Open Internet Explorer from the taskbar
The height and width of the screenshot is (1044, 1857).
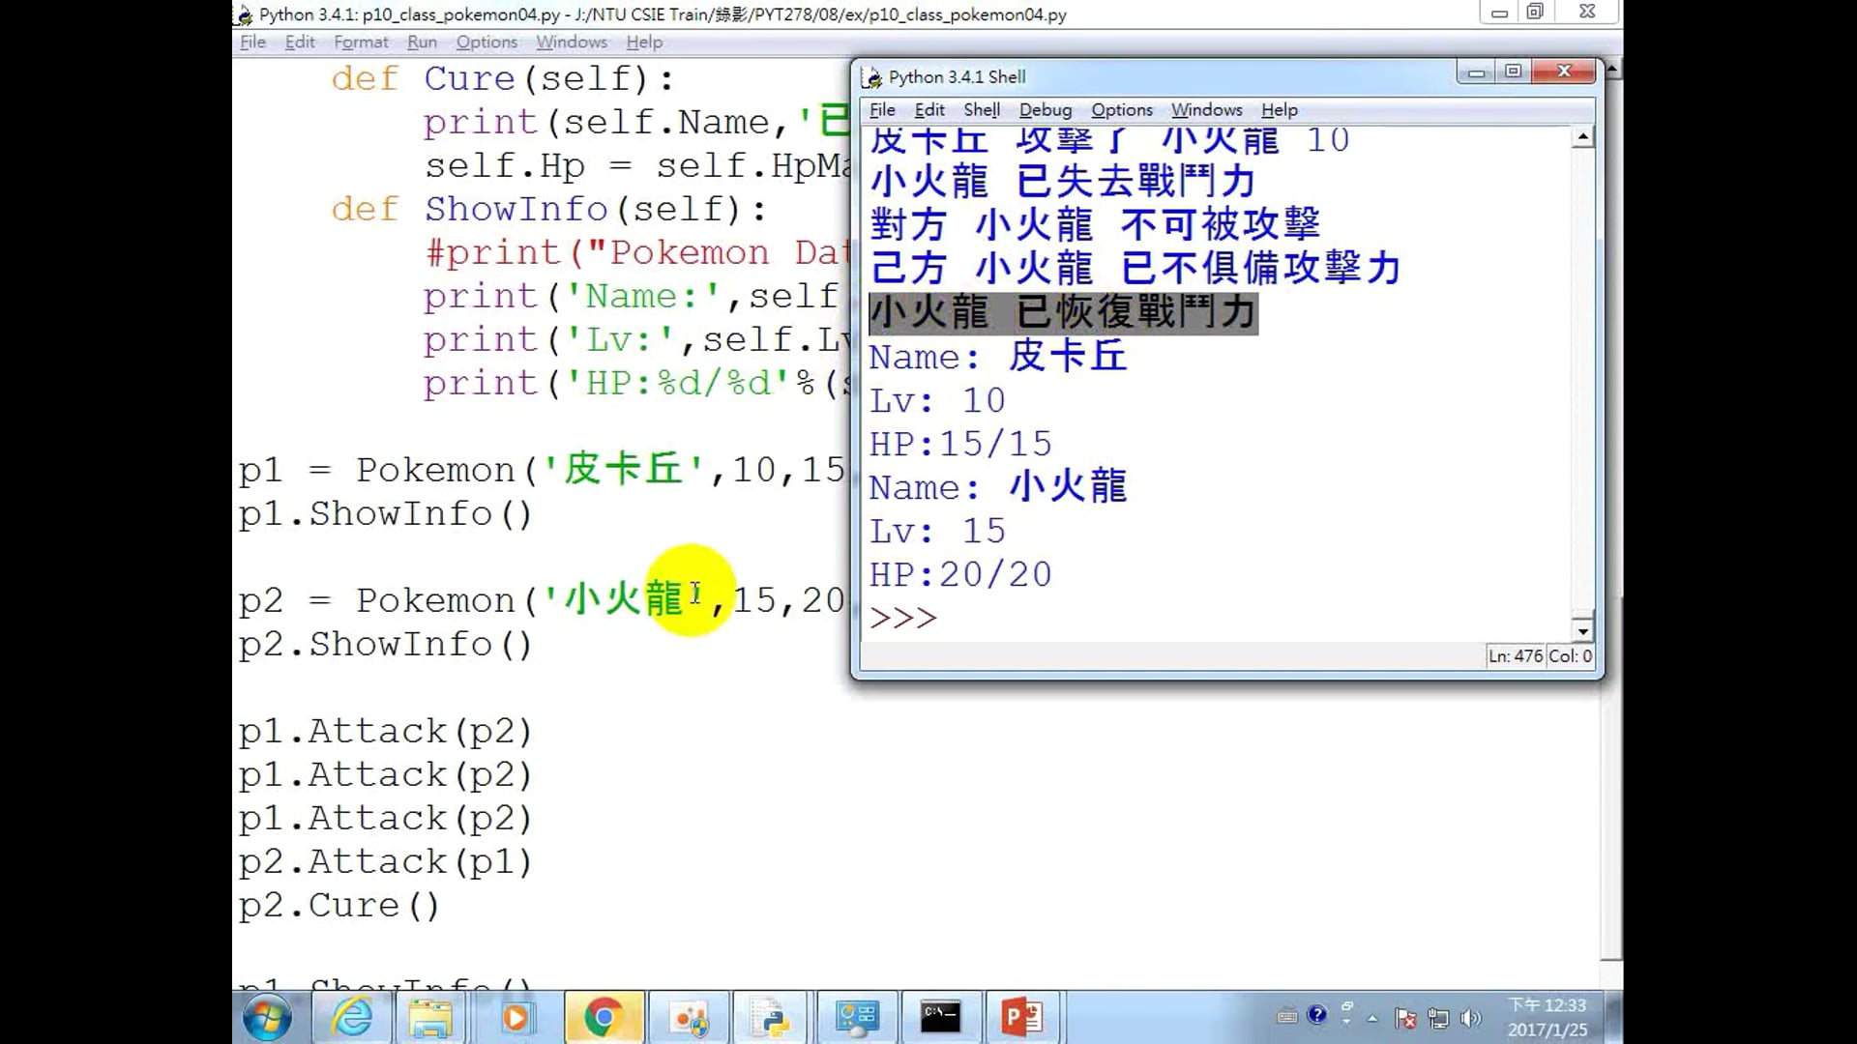pyautogui.click(x=351, y=1017)
